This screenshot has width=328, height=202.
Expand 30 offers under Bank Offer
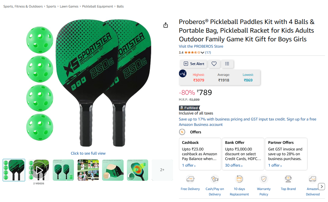pyautogui.click(x=234, y=165)
